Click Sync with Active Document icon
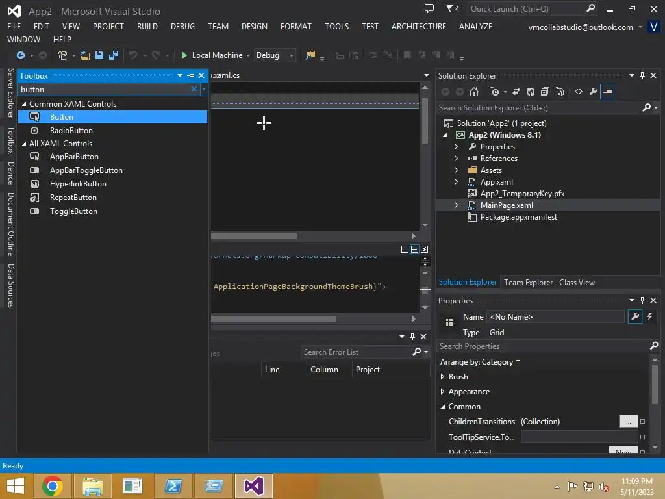 coord(516,92)
